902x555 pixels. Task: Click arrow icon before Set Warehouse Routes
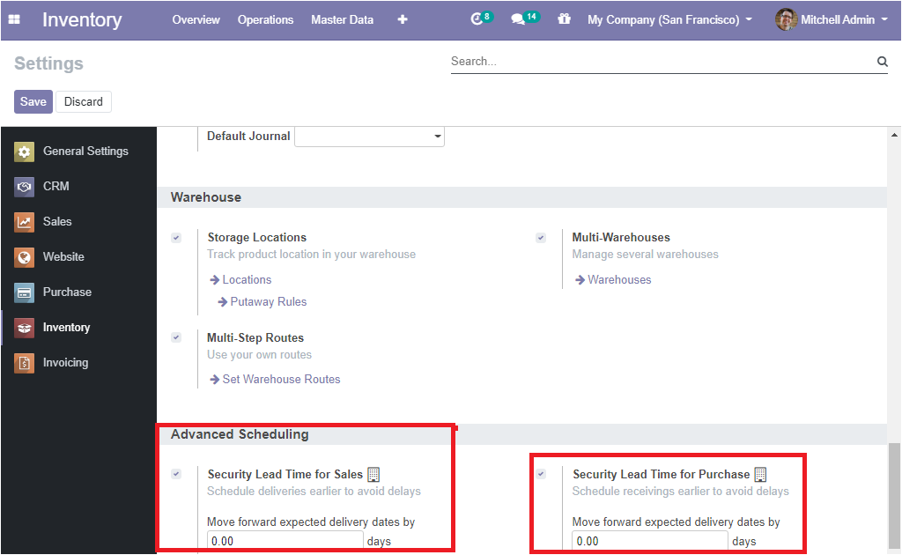pyautogui.click(x=215, y=379)
